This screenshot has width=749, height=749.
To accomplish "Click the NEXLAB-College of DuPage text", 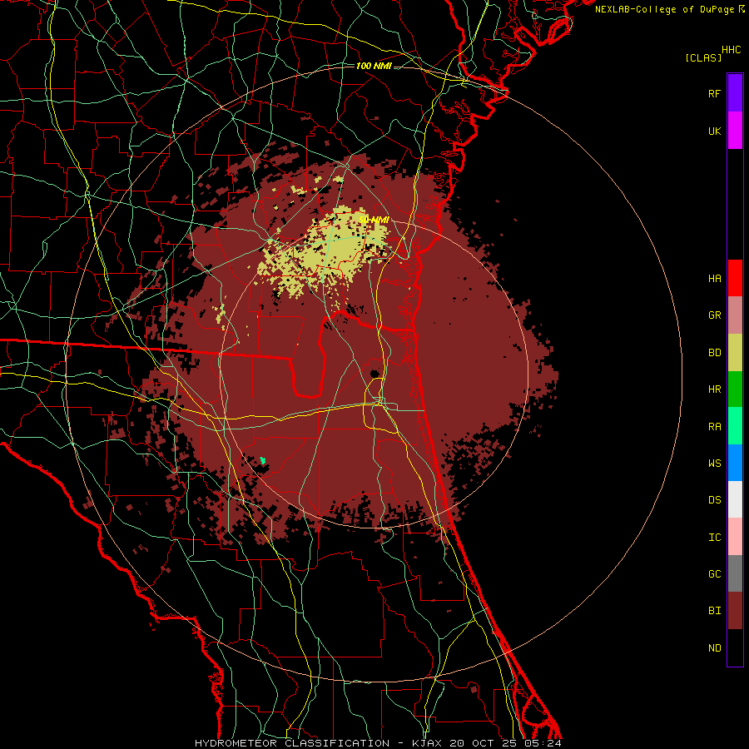I will coord(664,9).
